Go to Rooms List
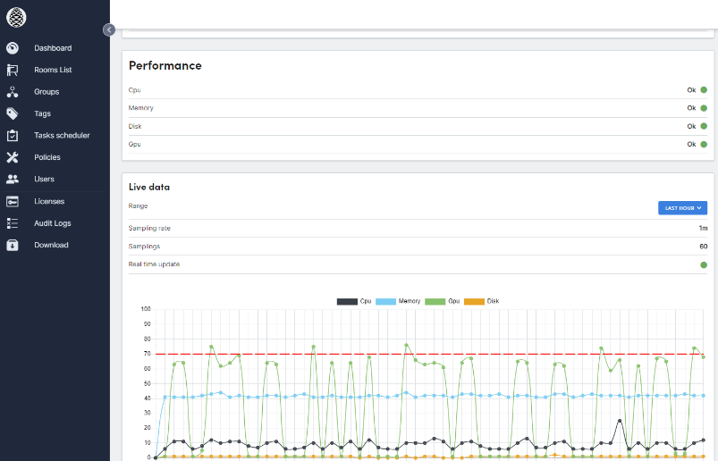The height and width of the screenshot is (461, 718). point(53,70)
